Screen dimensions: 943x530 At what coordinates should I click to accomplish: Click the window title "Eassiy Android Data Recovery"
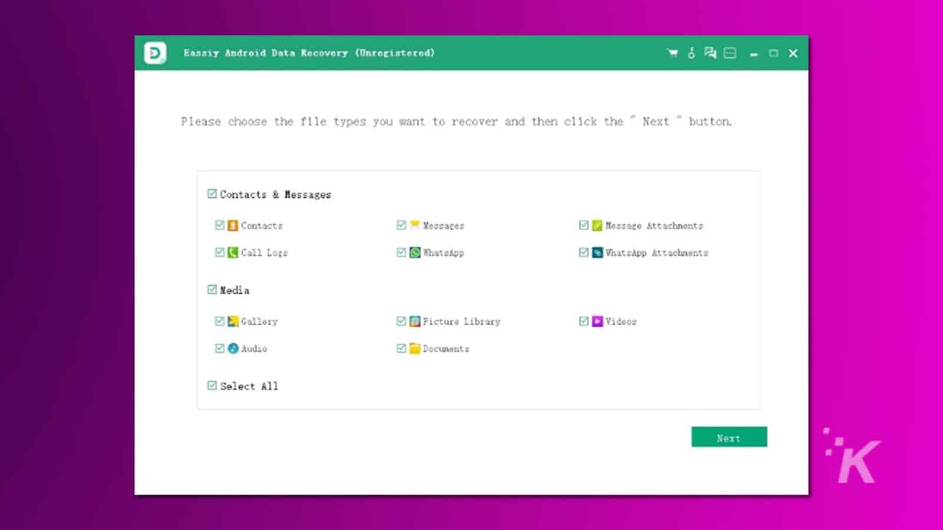click(x=266, y=53)
